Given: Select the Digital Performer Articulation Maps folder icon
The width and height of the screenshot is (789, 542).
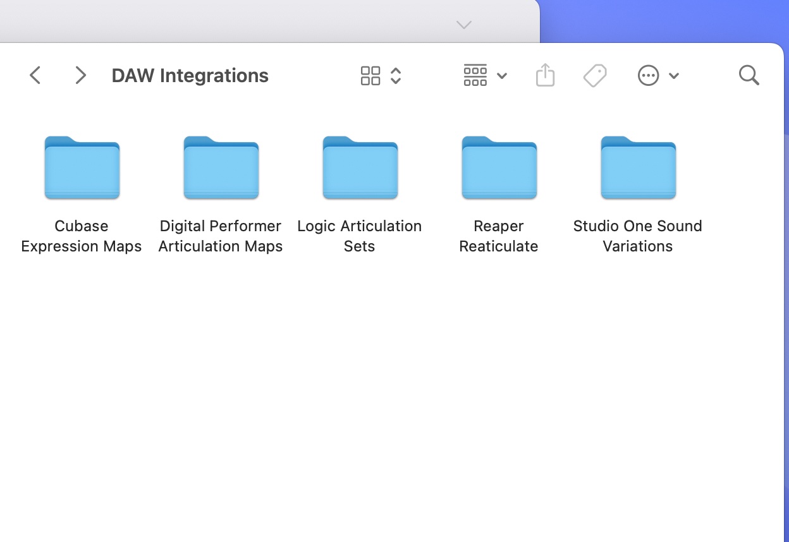Looking at the screenshot, I should coord(221,167).
